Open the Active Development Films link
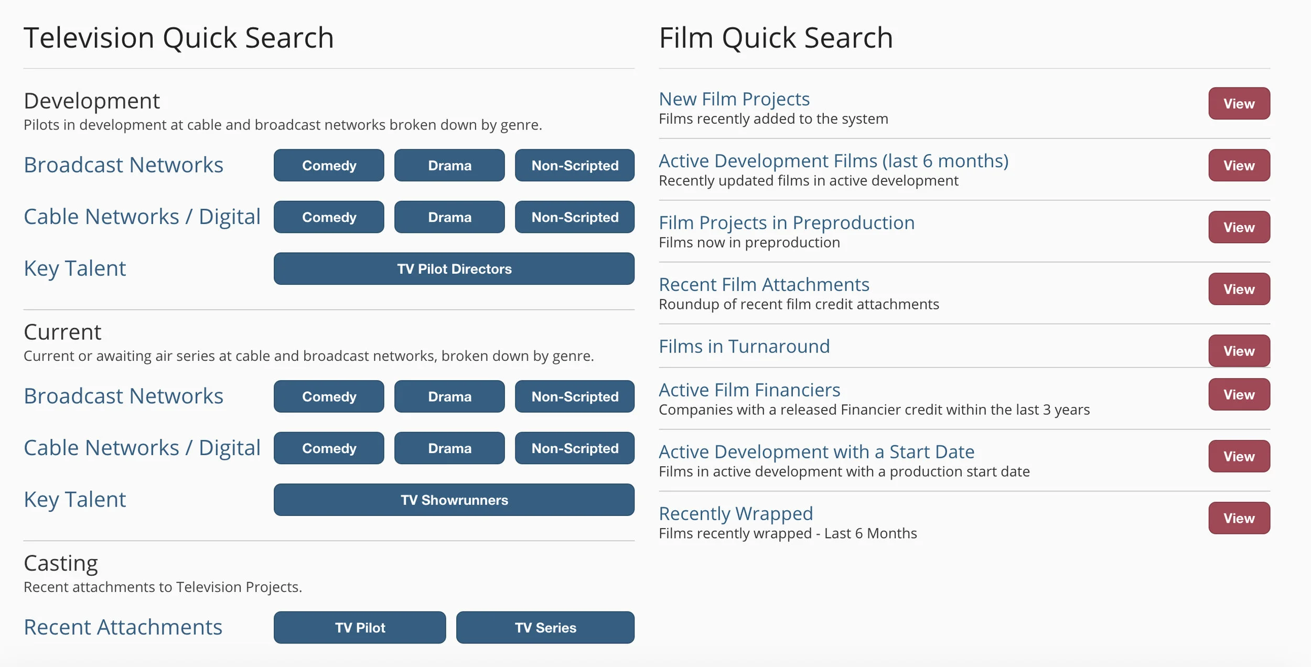 point(833,161)
